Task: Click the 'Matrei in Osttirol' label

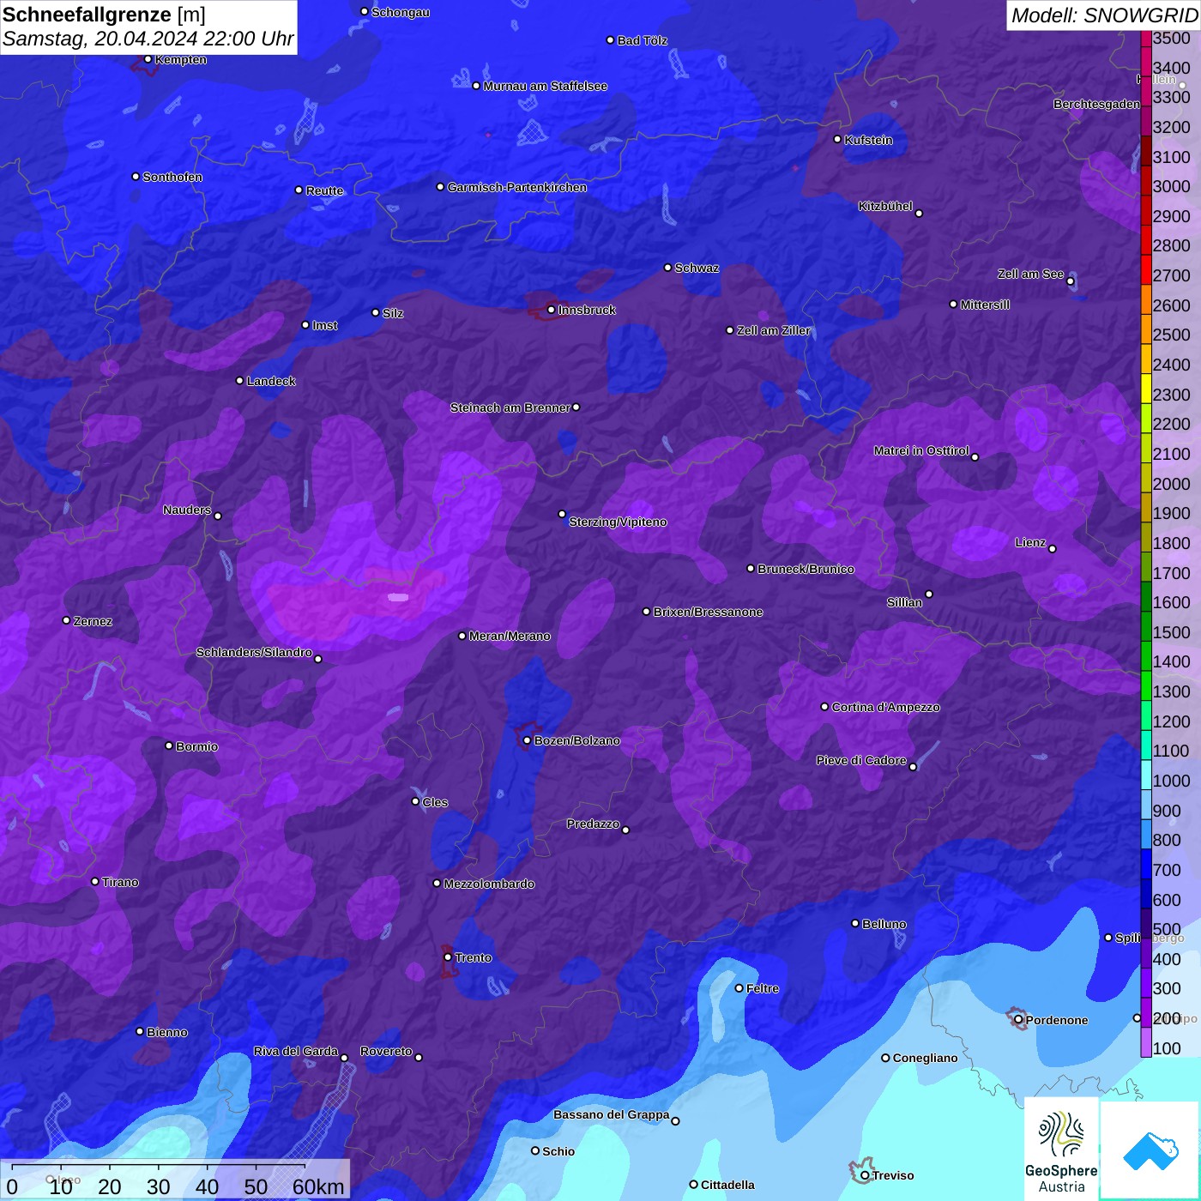Action: [x=921, y=450]
